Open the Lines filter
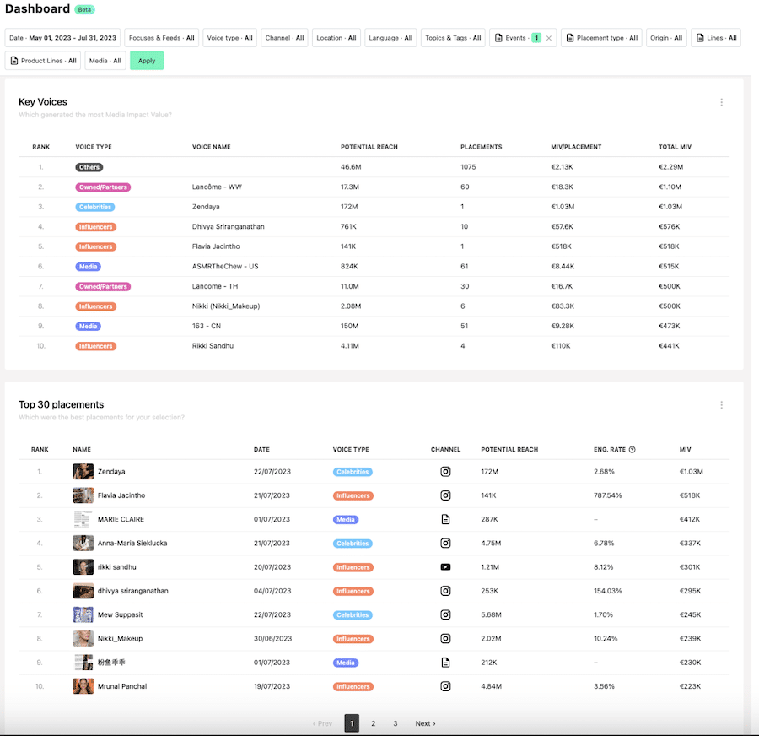This screenshot has height=736, width=759. point(716,38)
